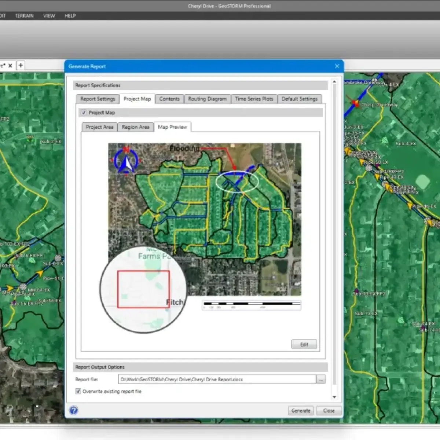Screen dimensions: 440x440
Task: Close the dialog with the Close button
Action: pos(329,411)
